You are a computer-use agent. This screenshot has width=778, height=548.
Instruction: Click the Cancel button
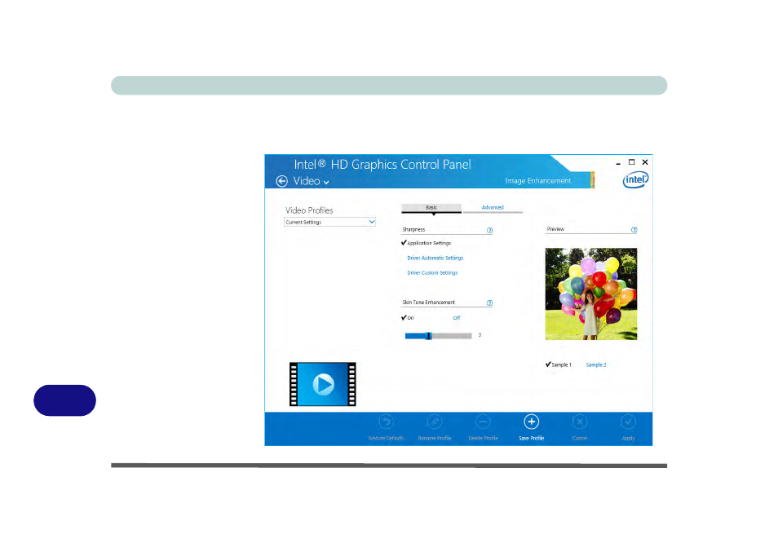[x=580, y=428]
